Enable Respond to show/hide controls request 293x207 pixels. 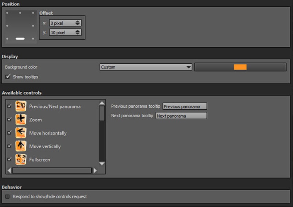[x=7, y=196]
